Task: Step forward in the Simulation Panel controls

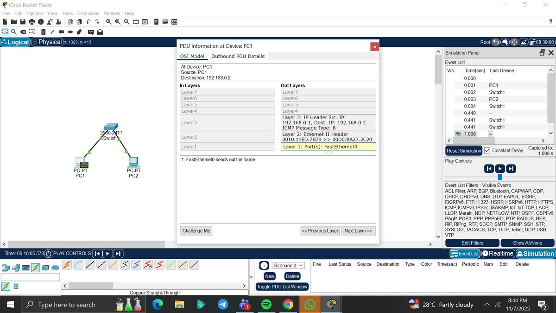Action: tap(511, 169)
